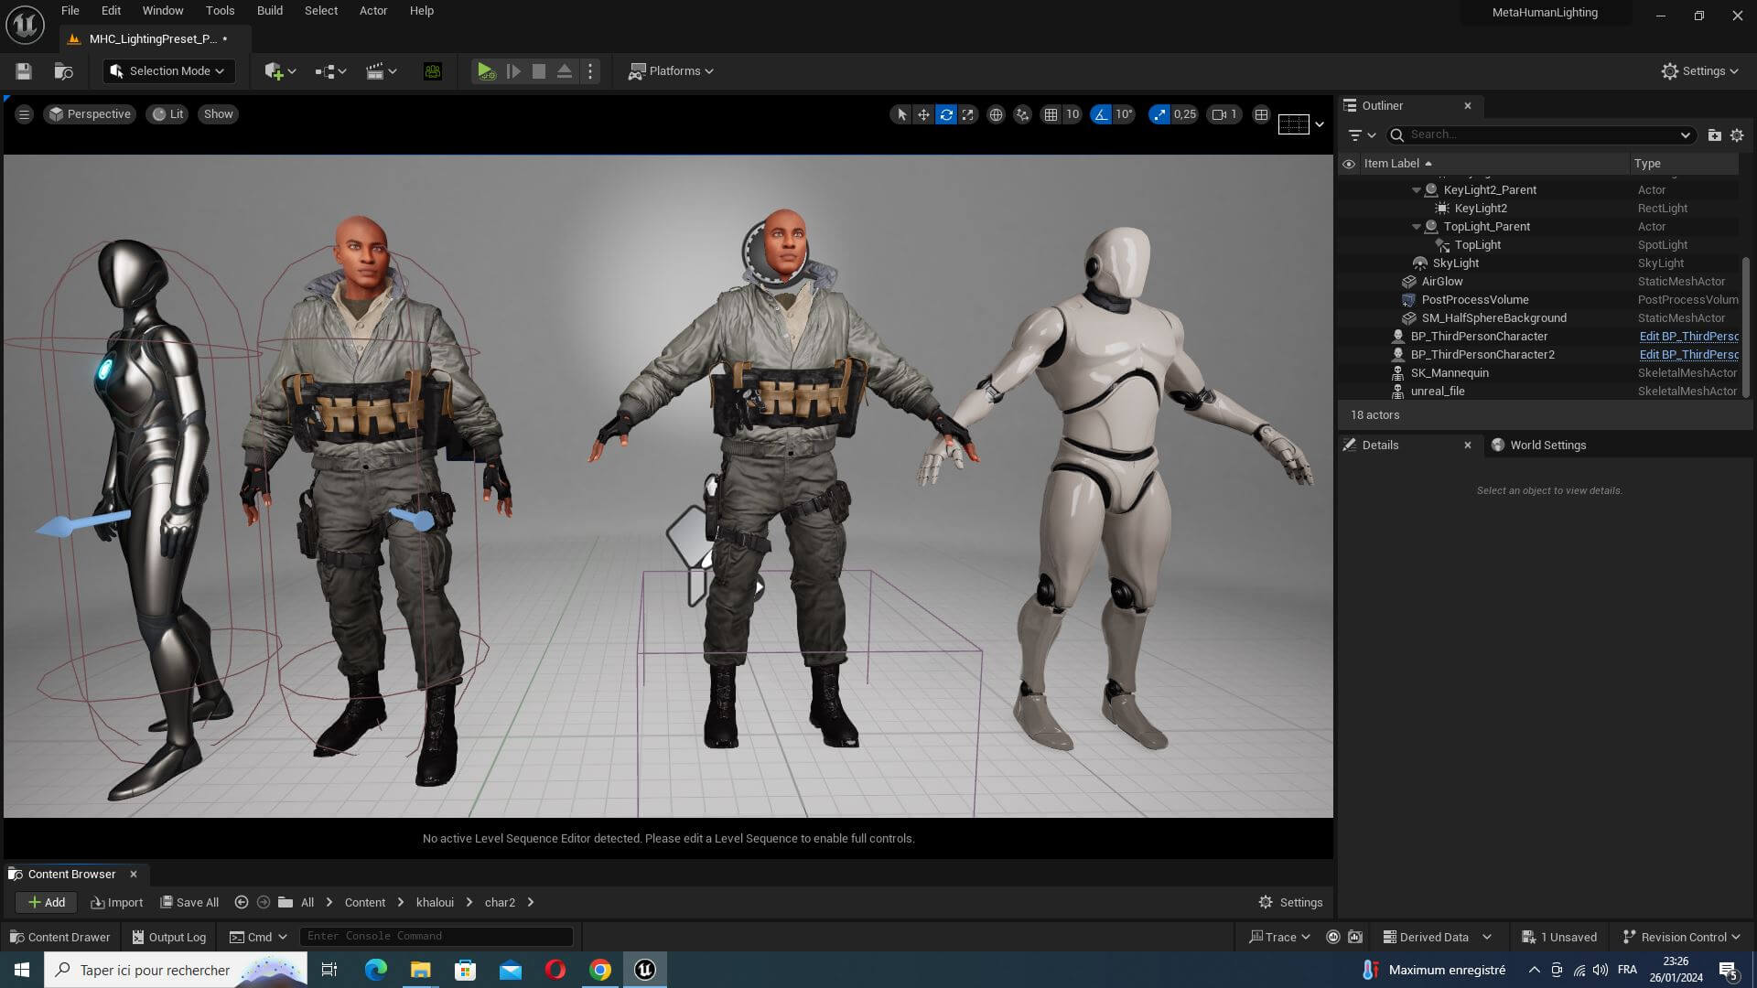The width and height of the screenshot is (1757, 988).
Task: Open the Selection Mode dropdown
Action: tap(168, 71)
